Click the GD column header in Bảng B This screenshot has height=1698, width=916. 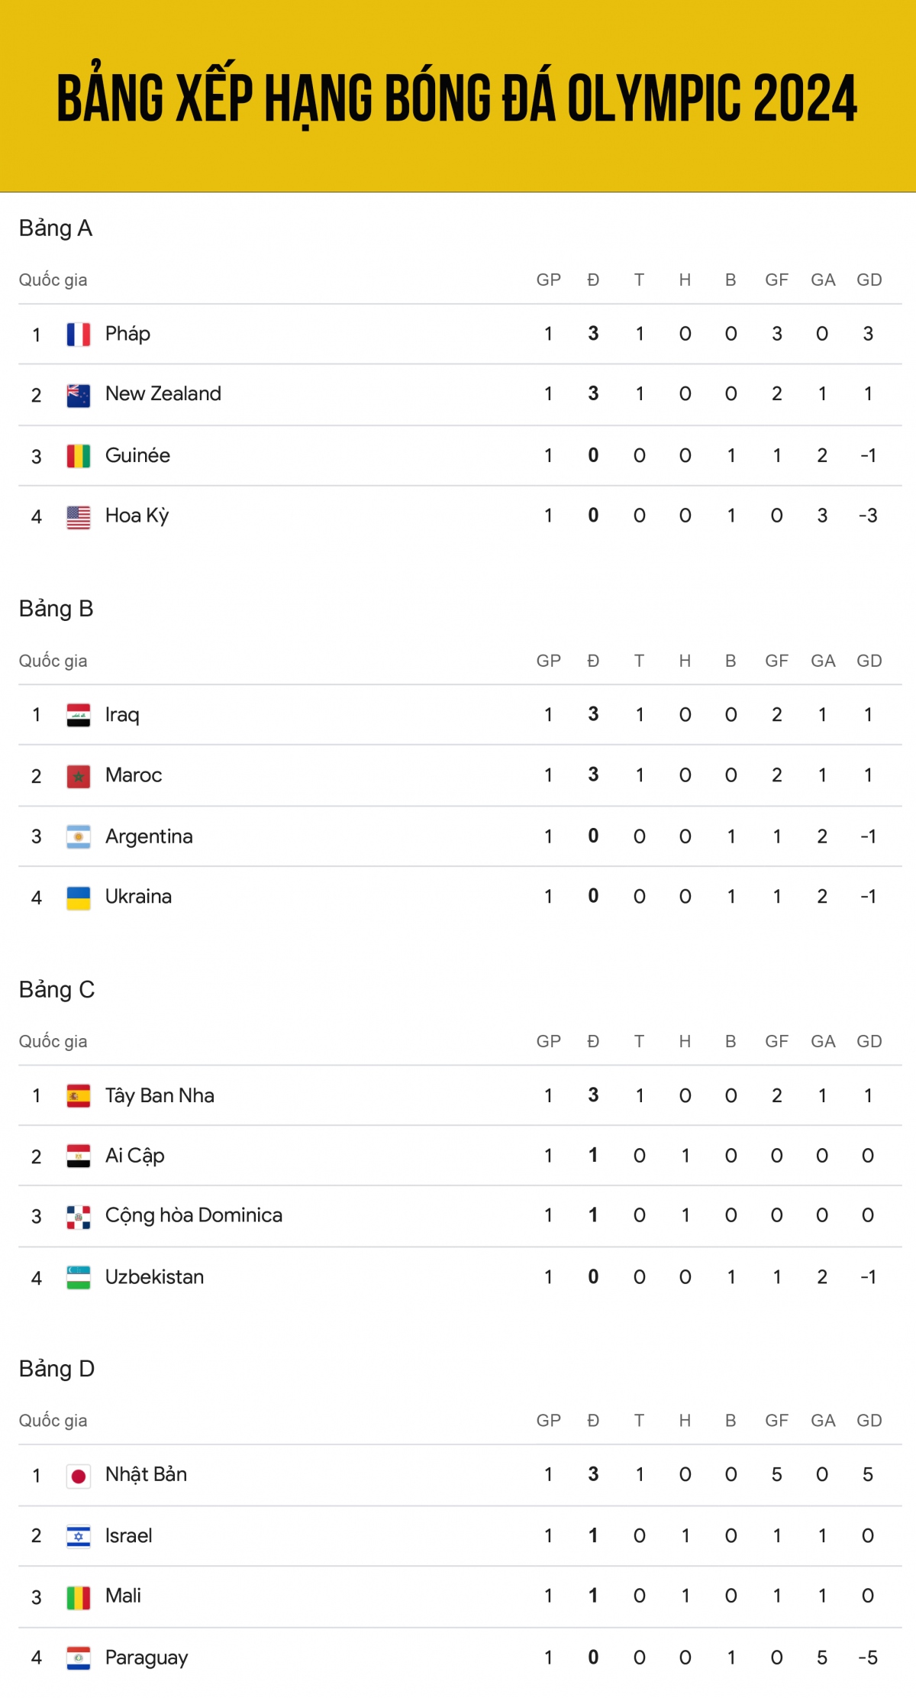click(869, 661)
